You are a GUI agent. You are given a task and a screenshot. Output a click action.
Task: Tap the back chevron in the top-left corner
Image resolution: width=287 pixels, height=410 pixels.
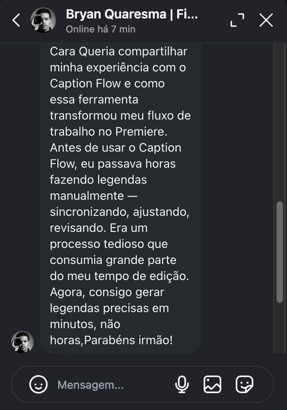pyautogui.click(x=16, y=19)
